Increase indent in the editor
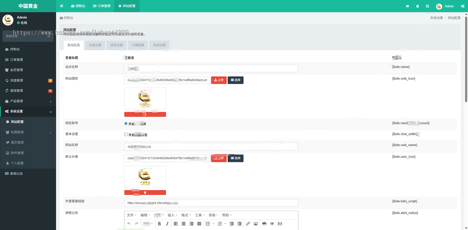Screen dimensions: 468x230 pos(239,224)
